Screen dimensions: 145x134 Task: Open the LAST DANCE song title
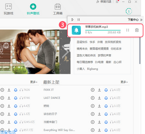[52, 98]
